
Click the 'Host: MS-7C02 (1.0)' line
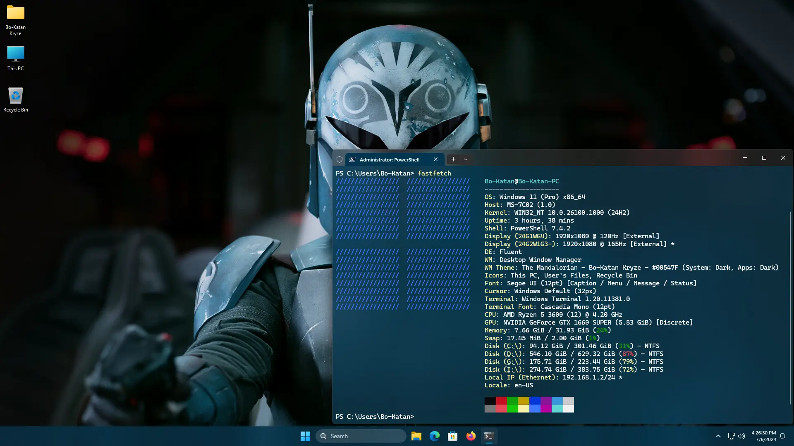click(520, 205)
